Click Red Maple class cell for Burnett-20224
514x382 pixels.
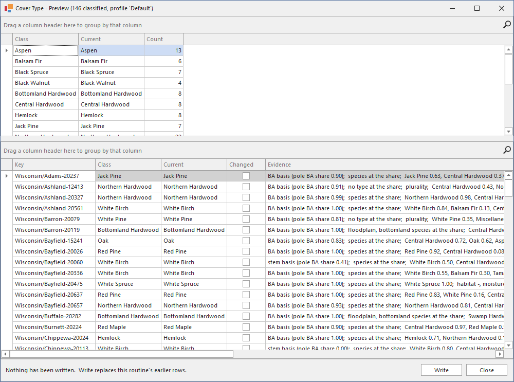point(128,327)
